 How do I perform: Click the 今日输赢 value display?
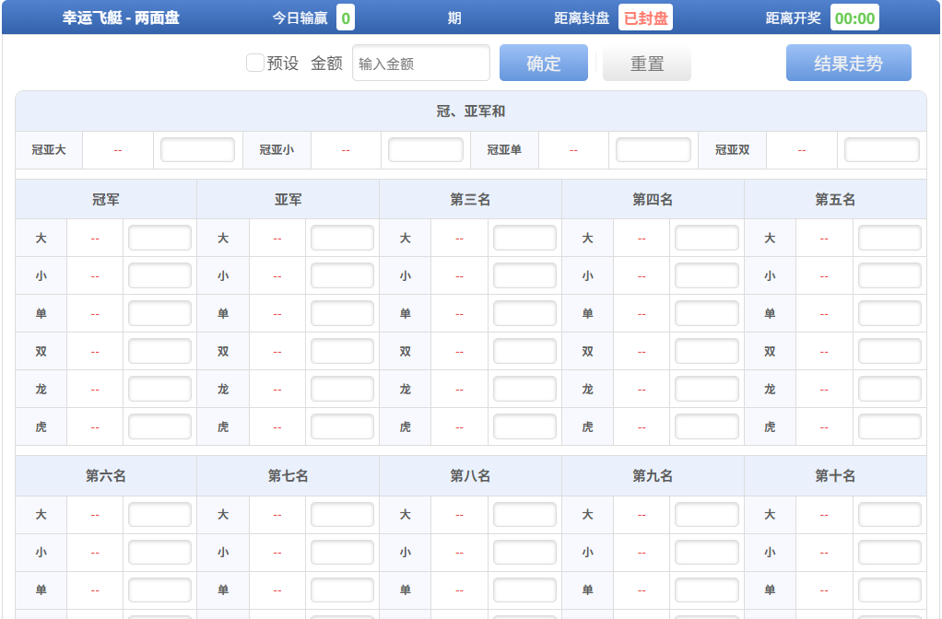click(x=341, y=17)
